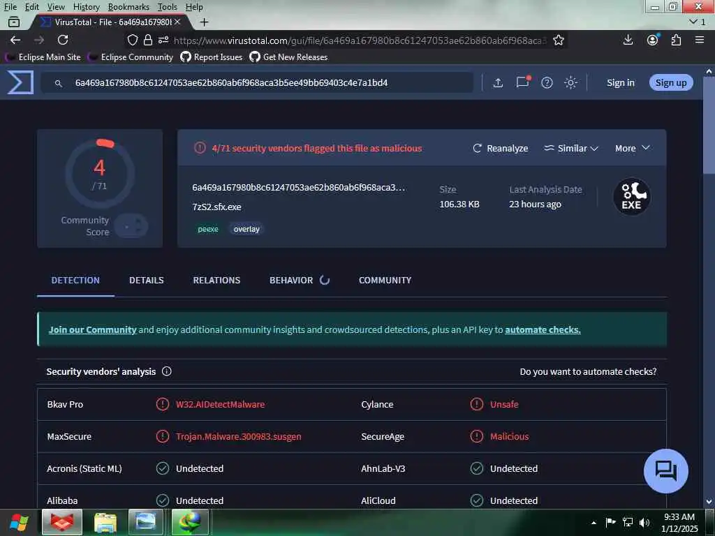The image size is (715, 536).
Task: Follow the automate checks link
Action: click(x=543, y=329)
